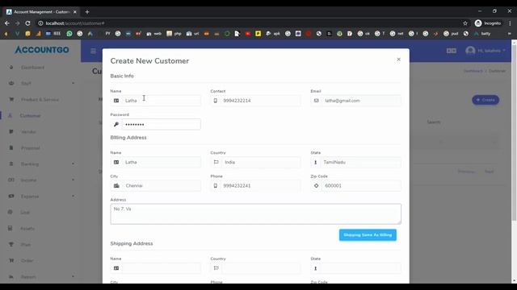Screen dimensions: 517x290
Task: Click the web bookmark in the bookmarks bar
Action: (x=154, y=34)
